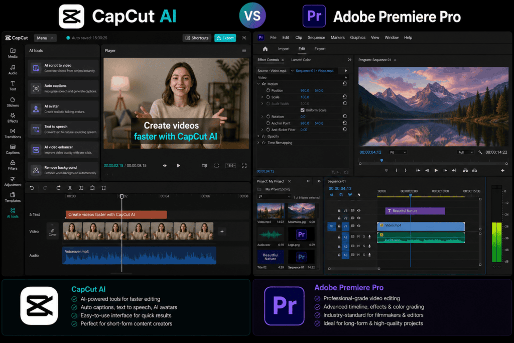Select Auto captions tool
The width and height of the screenshot is (514, 343).
click(63, 88)
